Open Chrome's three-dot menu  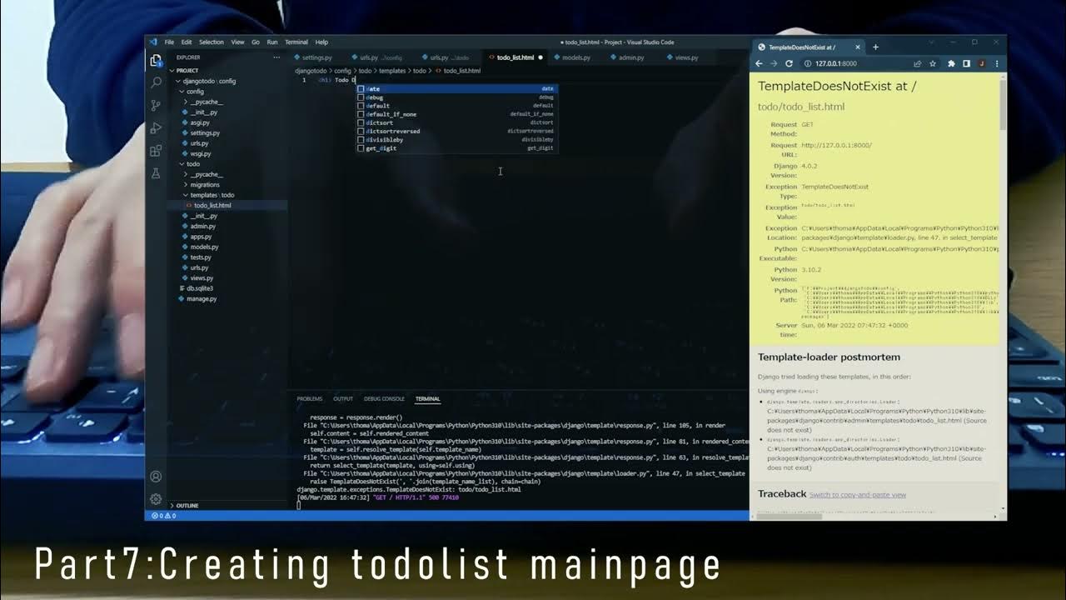[x=996, y=63]
